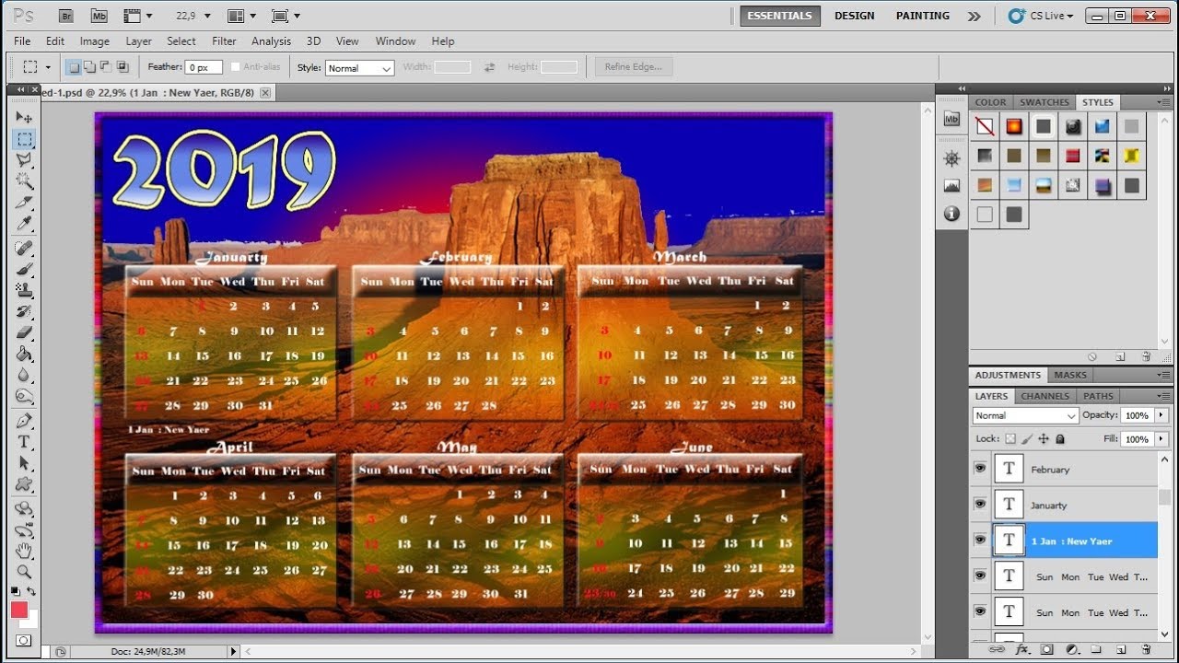Viewport: 1179px width, 663px height.
Task: Select the Januarty layer thumbnail
Action: 1009,505
